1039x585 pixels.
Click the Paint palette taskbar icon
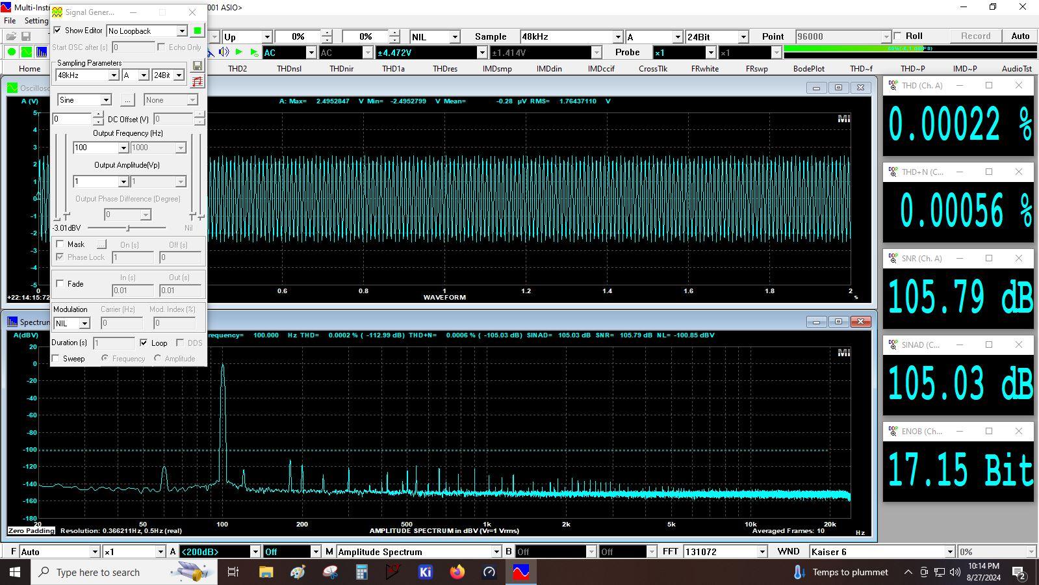pyautogui.click(x=298, y=572)
